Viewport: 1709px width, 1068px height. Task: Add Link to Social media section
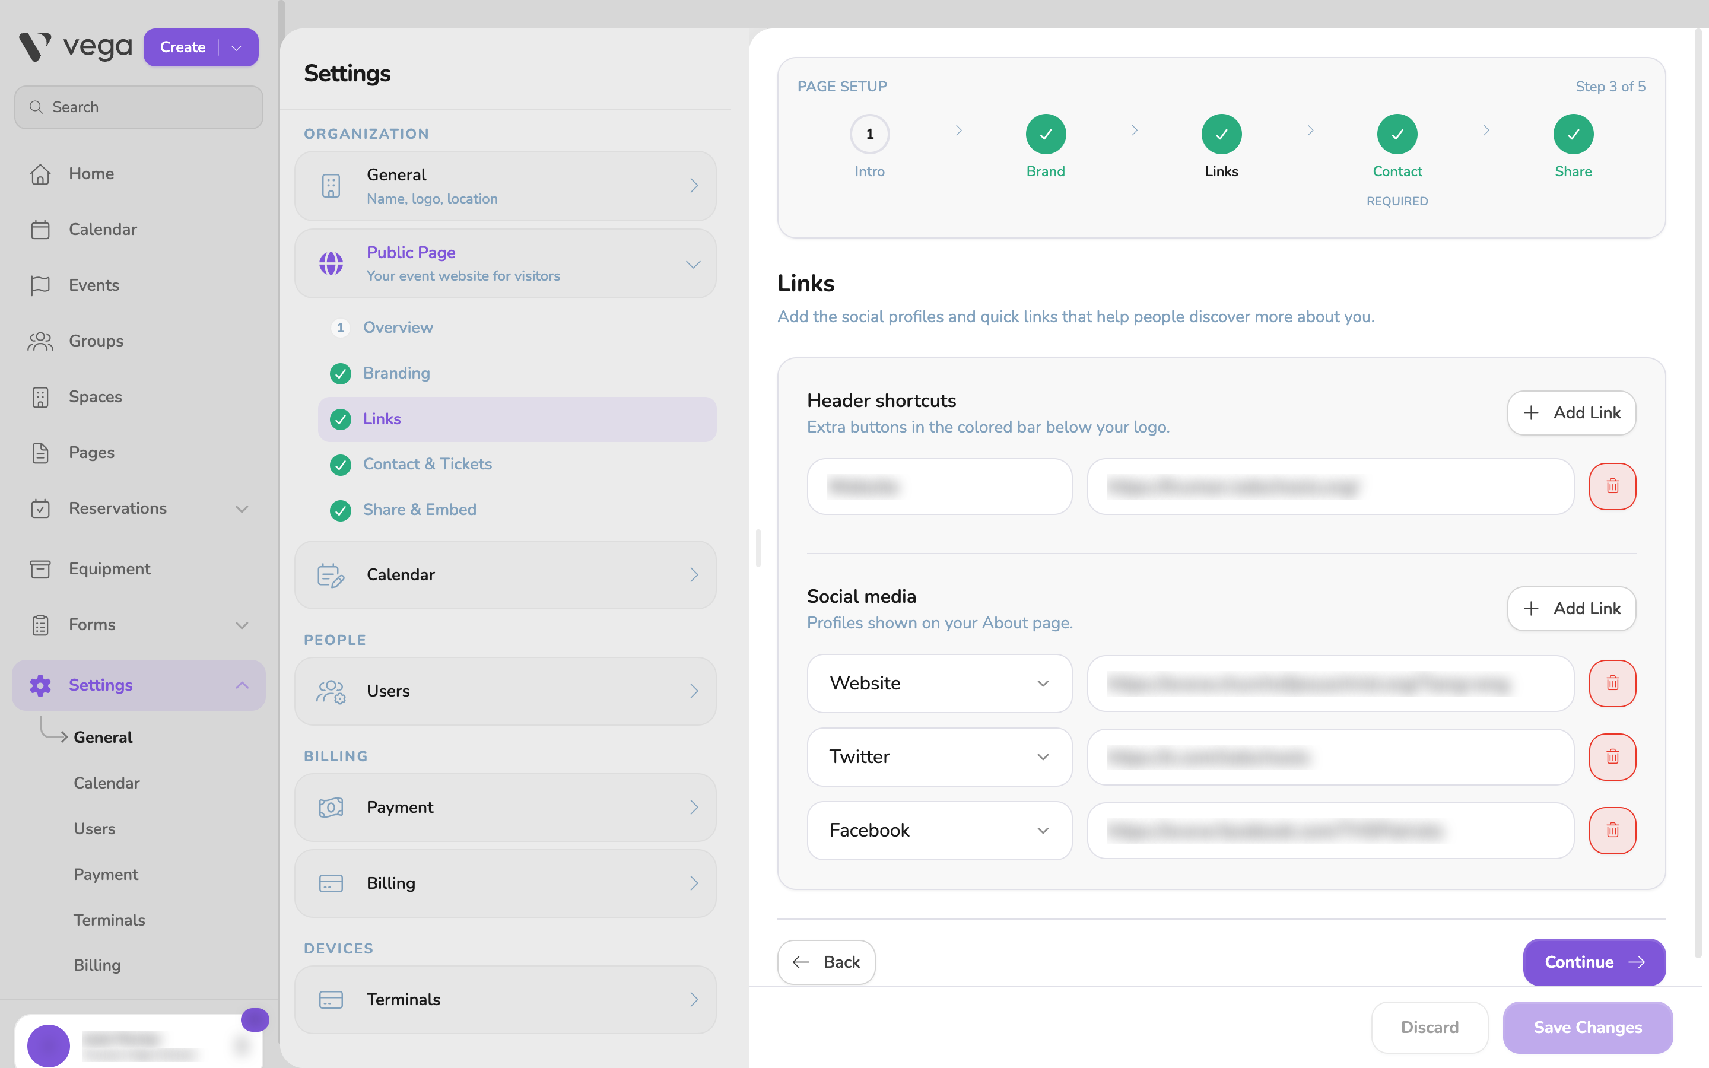click(1571, 608)
